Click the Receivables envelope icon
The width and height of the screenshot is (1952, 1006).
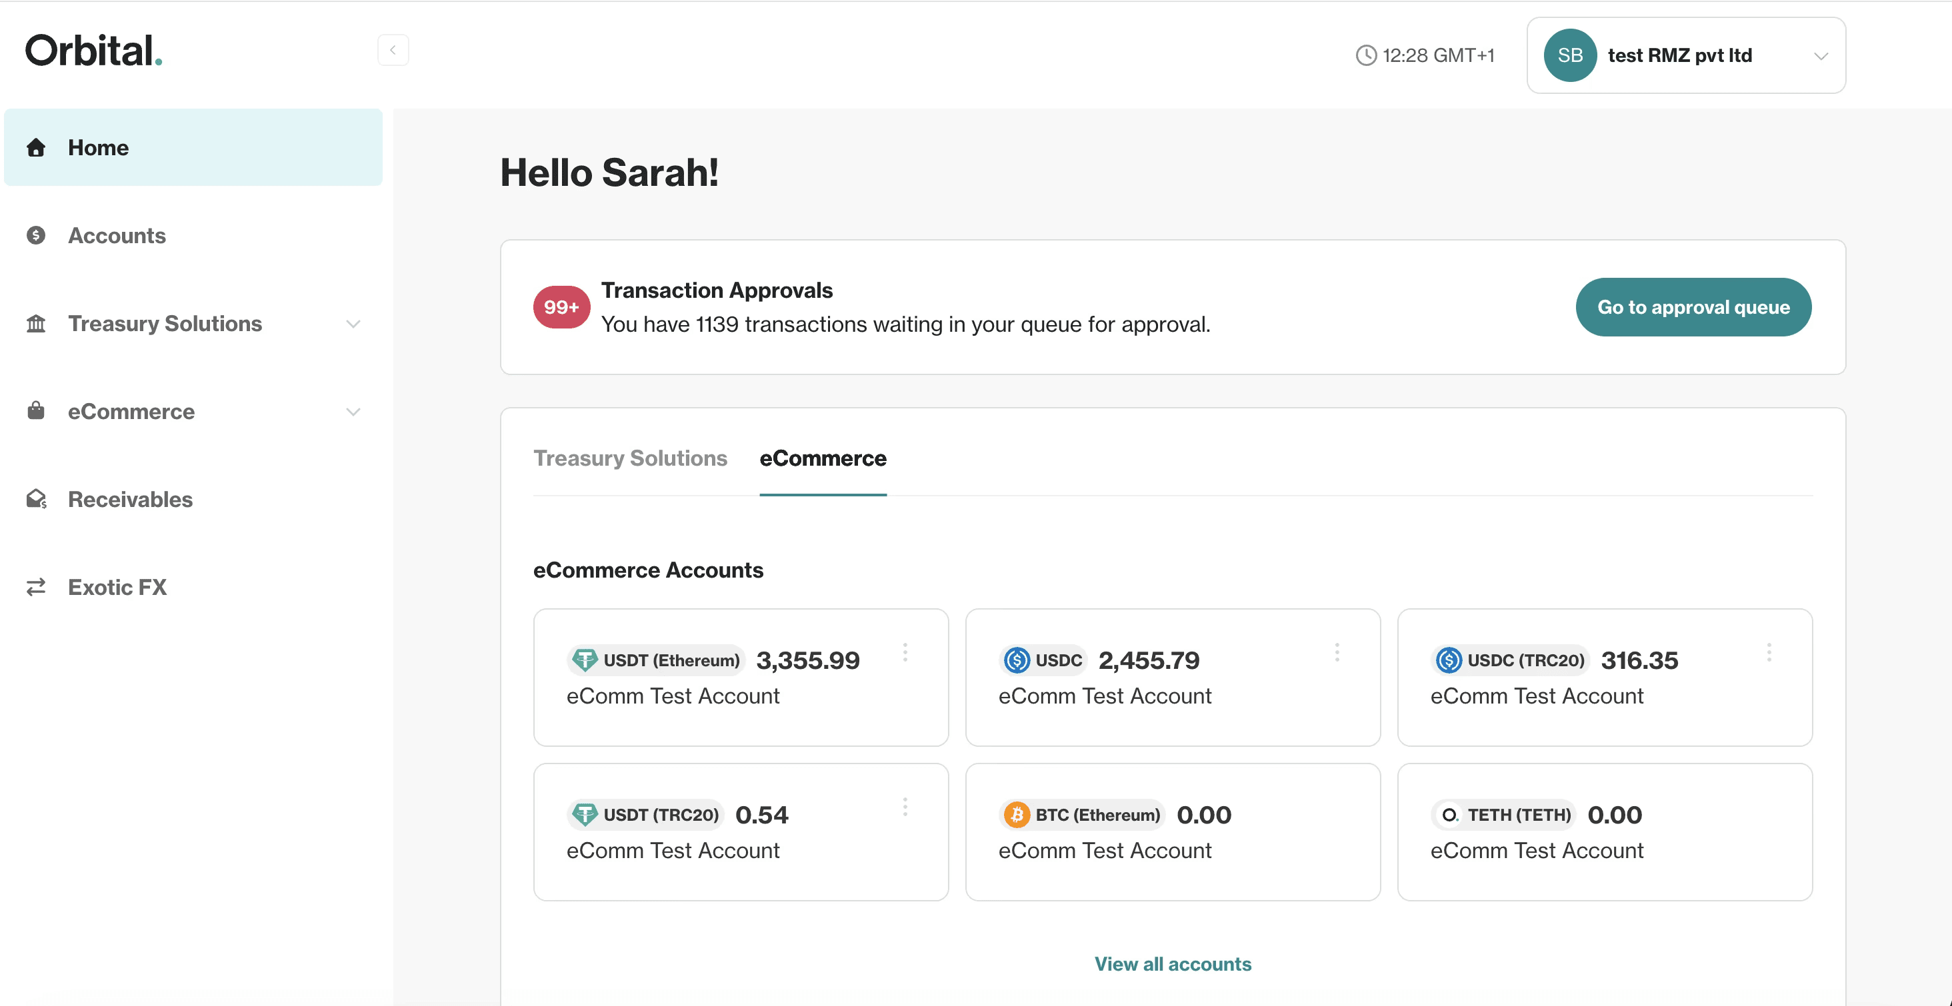37,499
